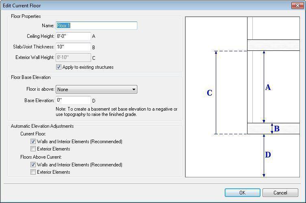
Task: Enable Current Floor Exterior Elements checkbox
Action: tap(33, 149)
